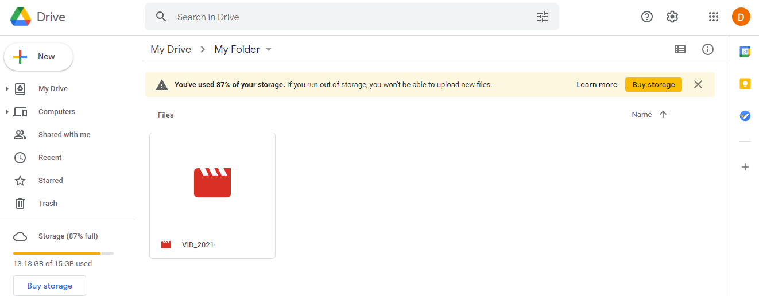This screenshot has width=759, height=296.
Task: Click the Get add-ons plus icon
Action: click(x=745, y=167)
